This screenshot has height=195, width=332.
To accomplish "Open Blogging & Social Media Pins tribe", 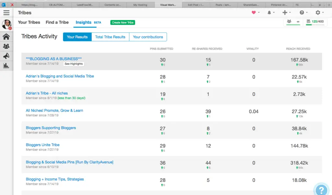I will click(x=69, y=162).
